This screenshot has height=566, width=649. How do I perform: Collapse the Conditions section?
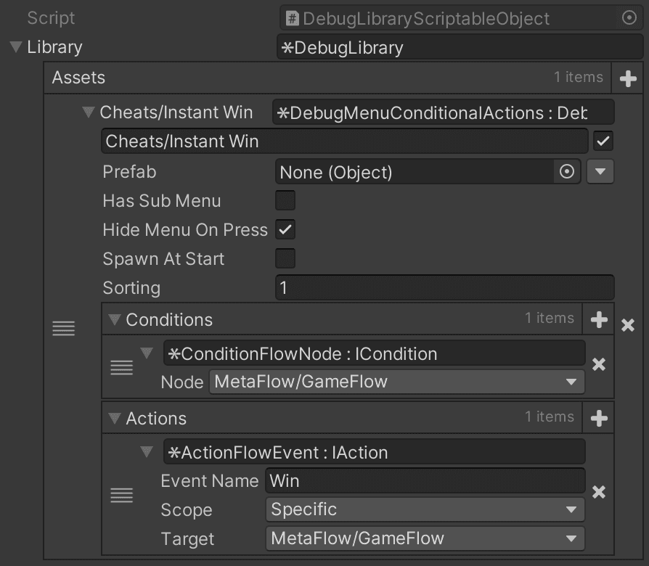click(x=114, y=320)
